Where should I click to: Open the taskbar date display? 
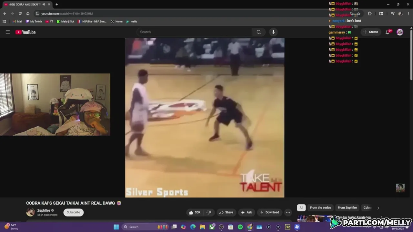[398, 228]
